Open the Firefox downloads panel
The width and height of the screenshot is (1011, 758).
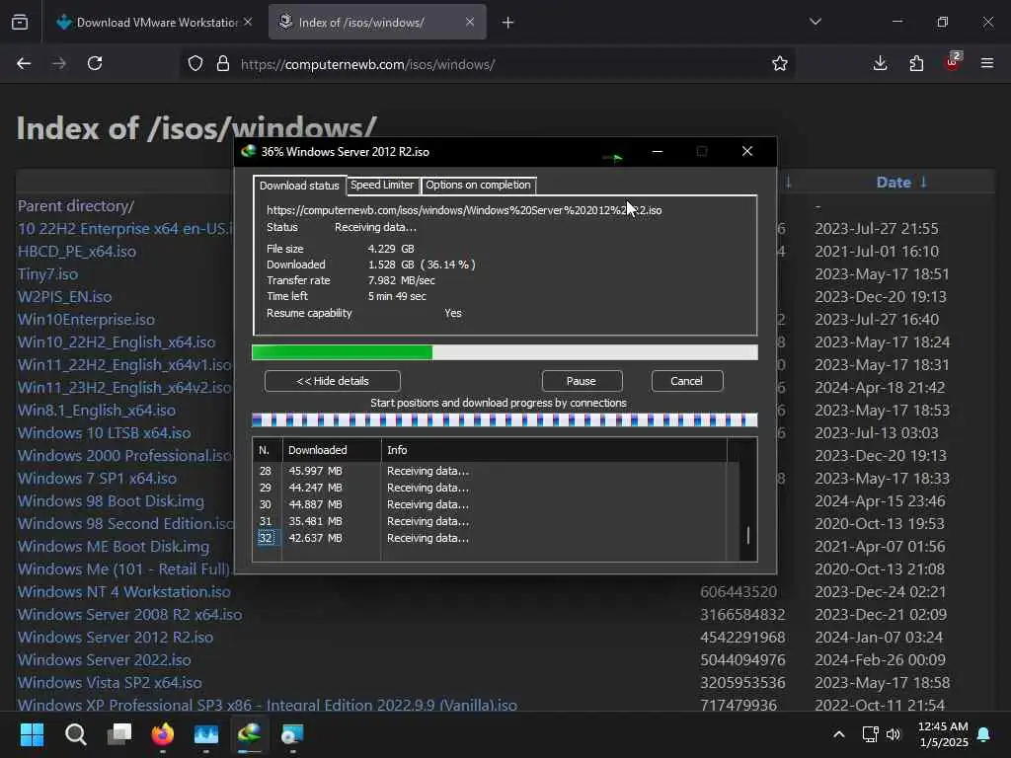(880, 63)
